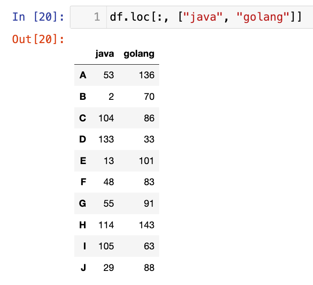Image resolution: width=313 pixels, height=285 pixels.
Task: Select the java column header in table
Action: pyautogui.click(x=105, y=54)
